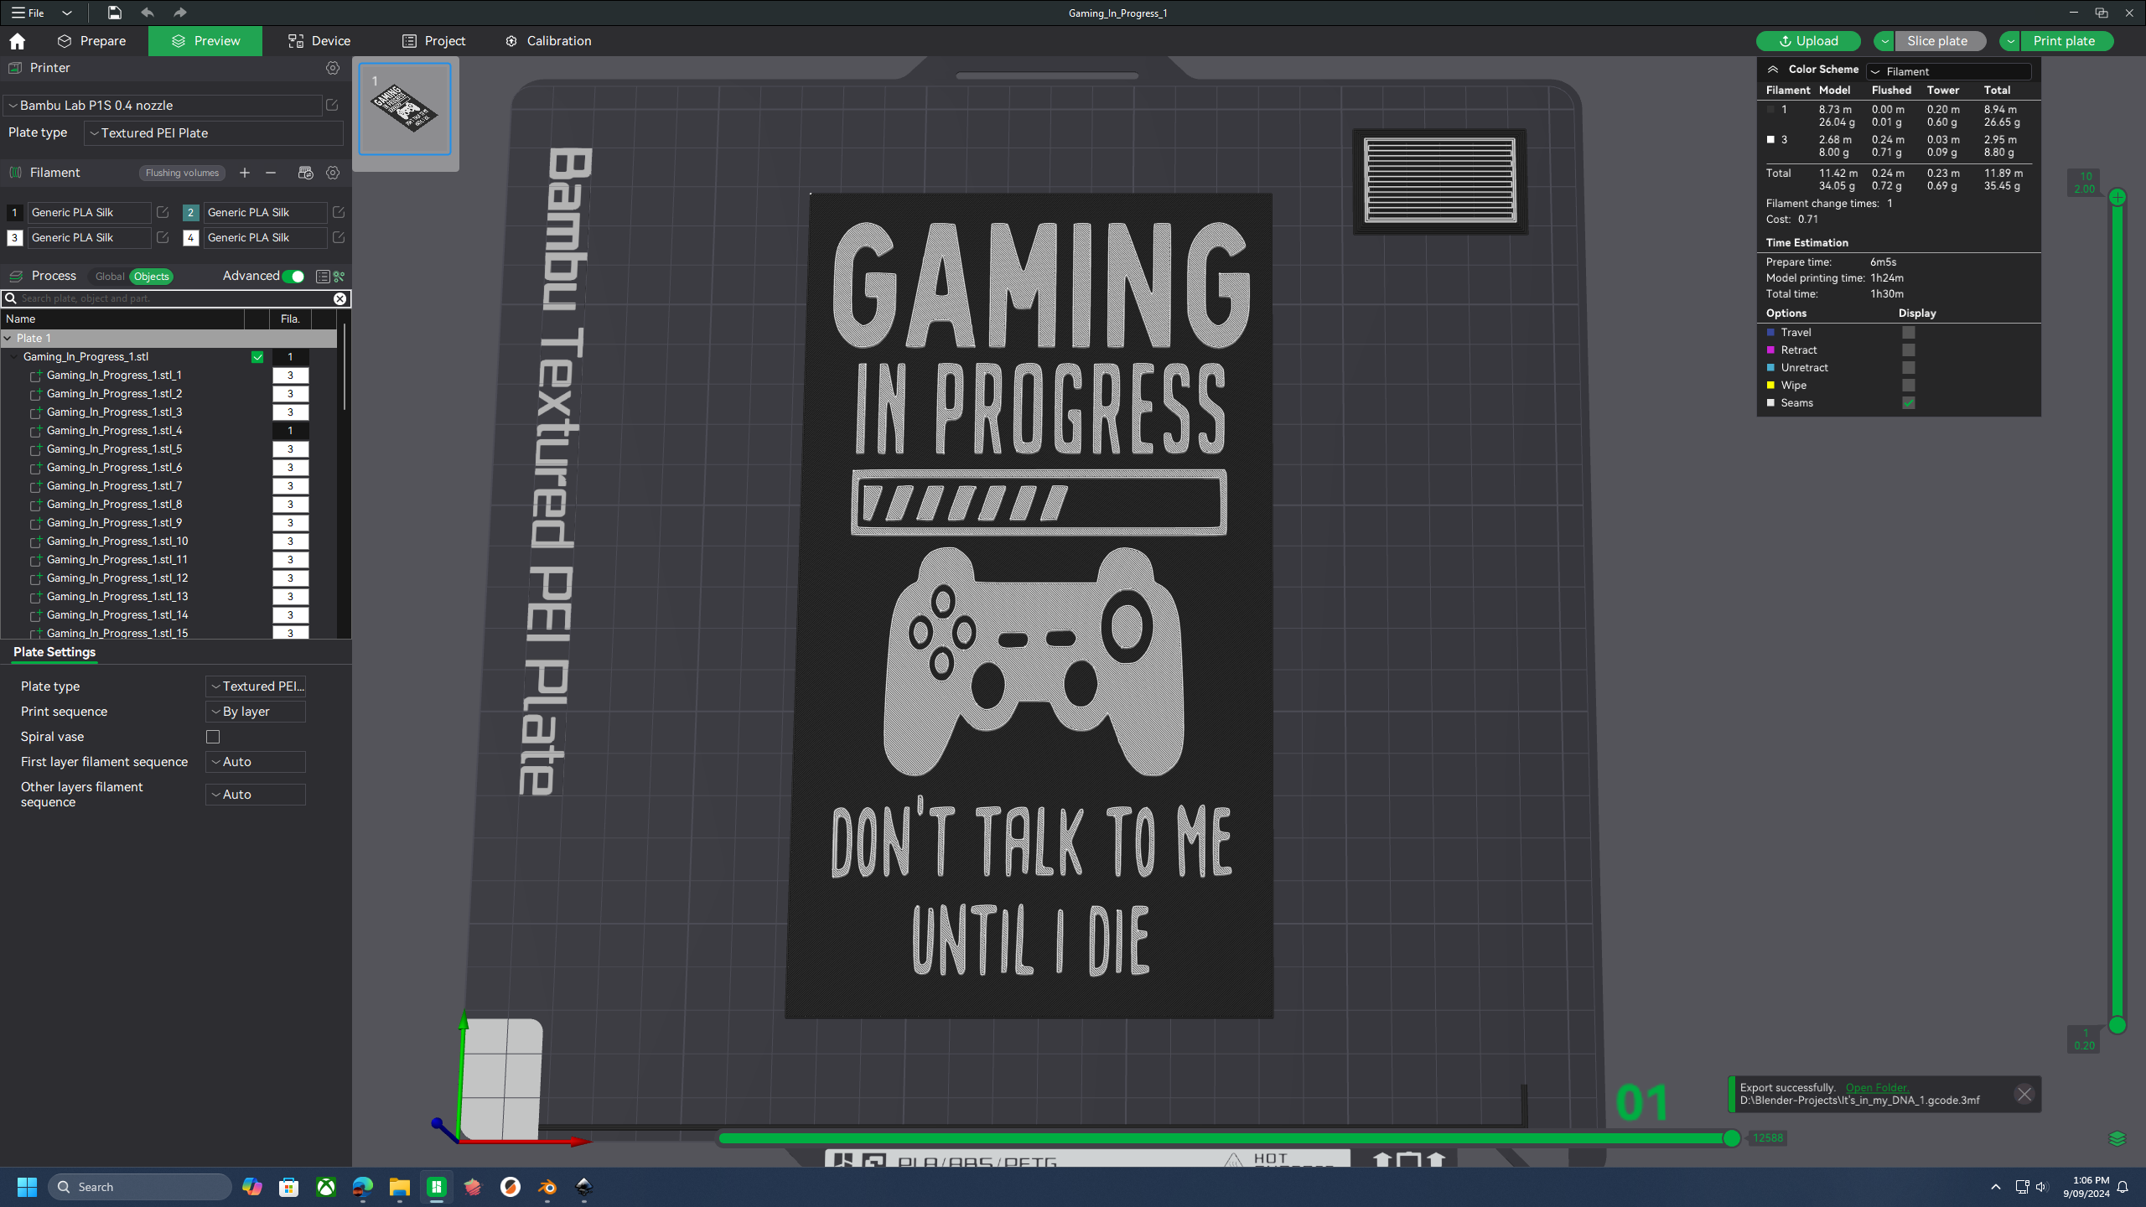This screenshot has height=1207, width=2146.
Task: Click the Home icon
Action: pyautogui.click(x=18, y=41)
